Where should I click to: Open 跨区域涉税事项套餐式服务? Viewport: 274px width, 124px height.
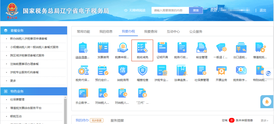click(x=27, y=55)
